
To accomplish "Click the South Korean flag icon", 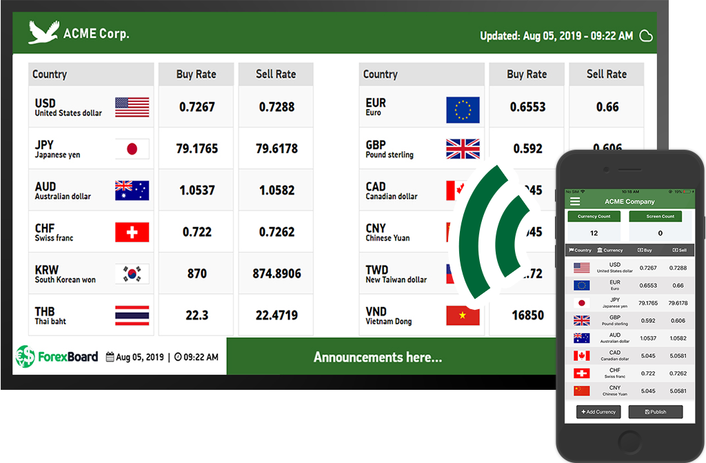I will point(132,274).
